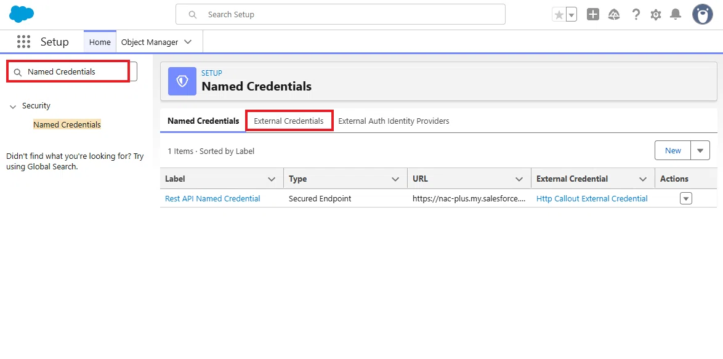Image resolution: width=723 pixels, height=359 pixels.
Task: Open the setup gear icon
Action: pos(656,15)
